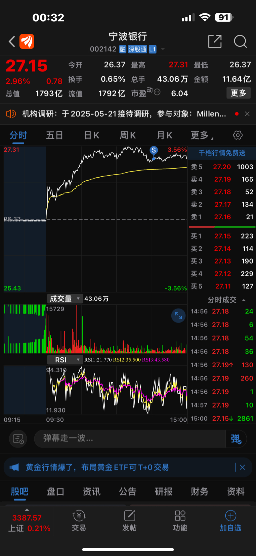Select the 买1 27.15 order row

pyautogui.click(x=222, y=236)
